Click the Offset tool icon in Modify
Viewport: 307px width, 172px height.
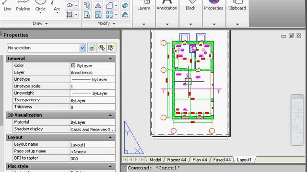pos(125,15)
